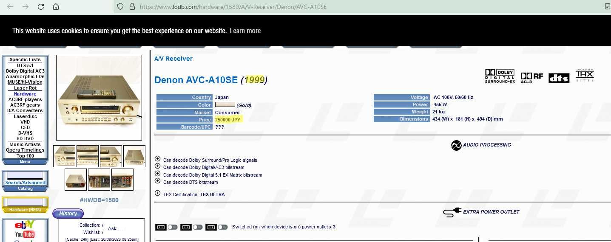Open the second power outlet icon

tap(185, 227)
